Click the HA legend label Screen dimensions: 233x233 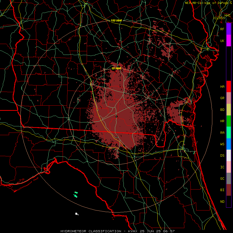[x=222, y=86]
